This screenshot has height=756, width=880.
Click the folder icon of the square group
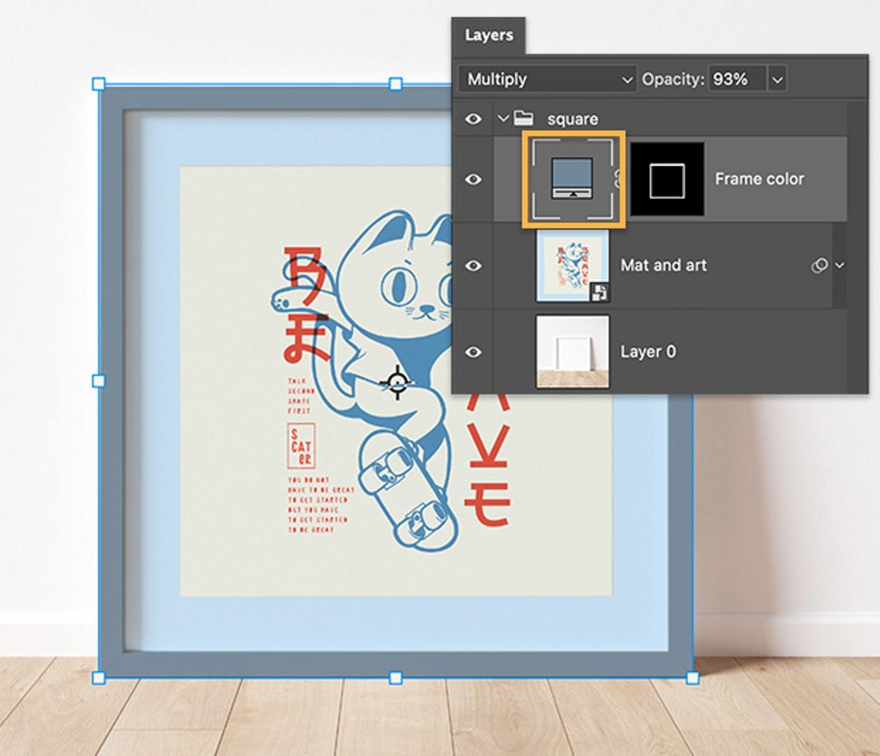pos(524,119)
